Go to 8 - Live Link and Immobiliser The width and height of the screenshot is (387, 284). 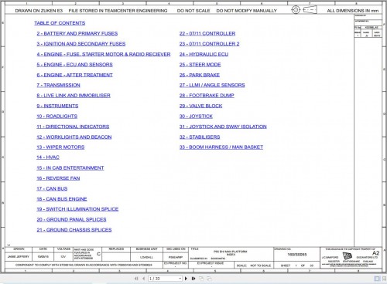point(74,96)
